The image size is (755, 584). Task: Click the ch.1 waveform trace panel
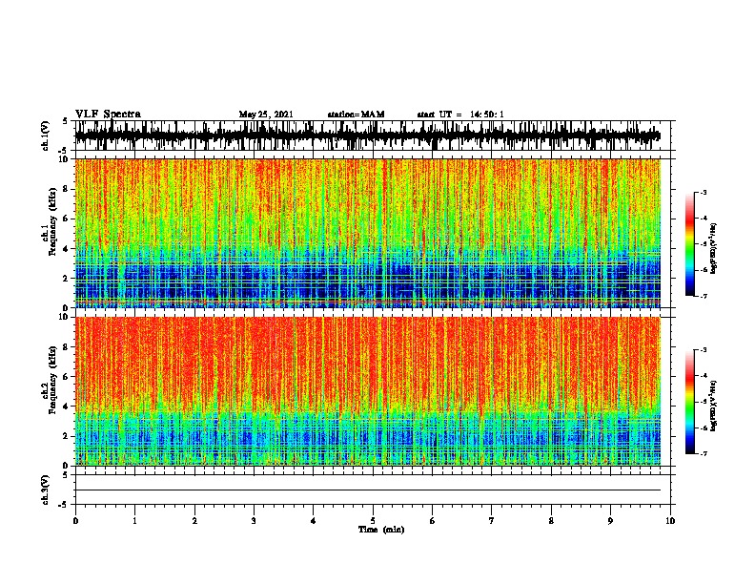click(x=368, y=136)
